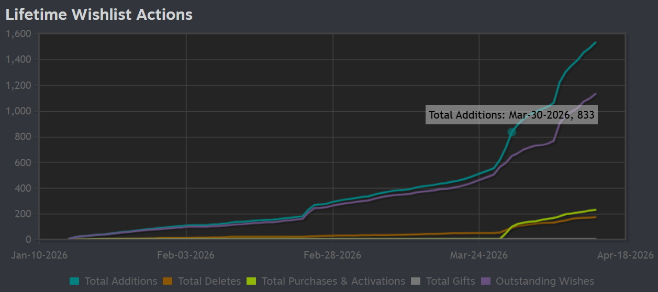This screenshot has width=658, height=292.
Task: Click the Apr-18-2026 axis end label
Action: coord(625,255)
